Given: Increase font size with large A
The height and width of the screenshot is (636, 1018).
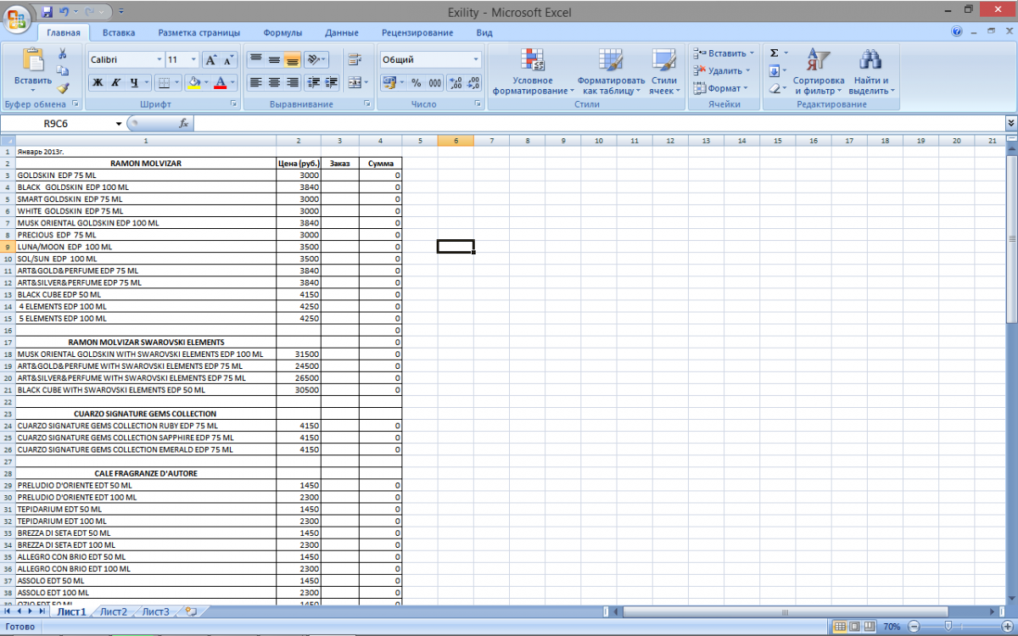Looking at the screenshot, I should pyautogui.click(x=210, y=60).
